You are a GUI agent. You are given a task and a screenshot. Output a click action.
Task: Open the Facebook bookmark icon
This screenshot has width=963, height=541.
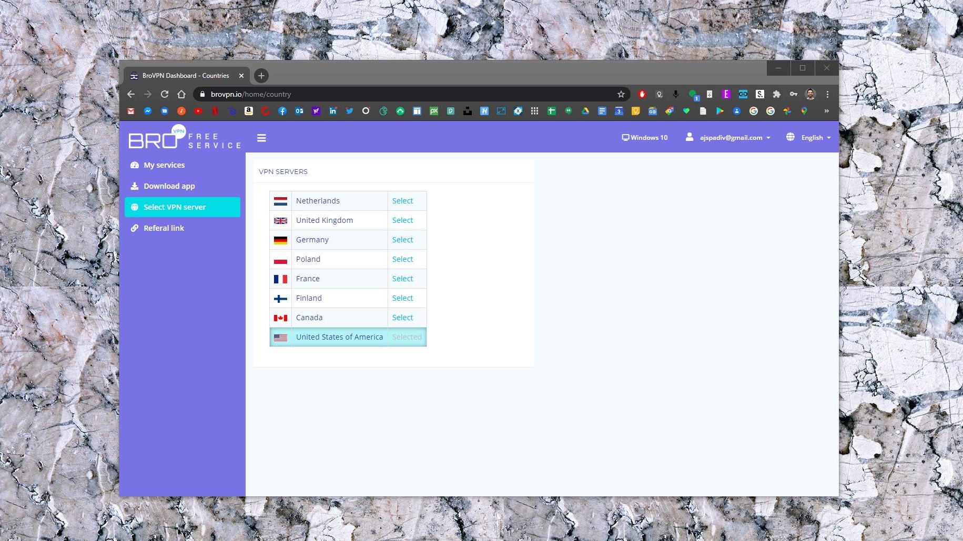tap(282, 111)
